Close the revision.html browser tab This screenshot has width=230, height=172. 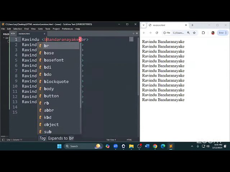point(186,25)
